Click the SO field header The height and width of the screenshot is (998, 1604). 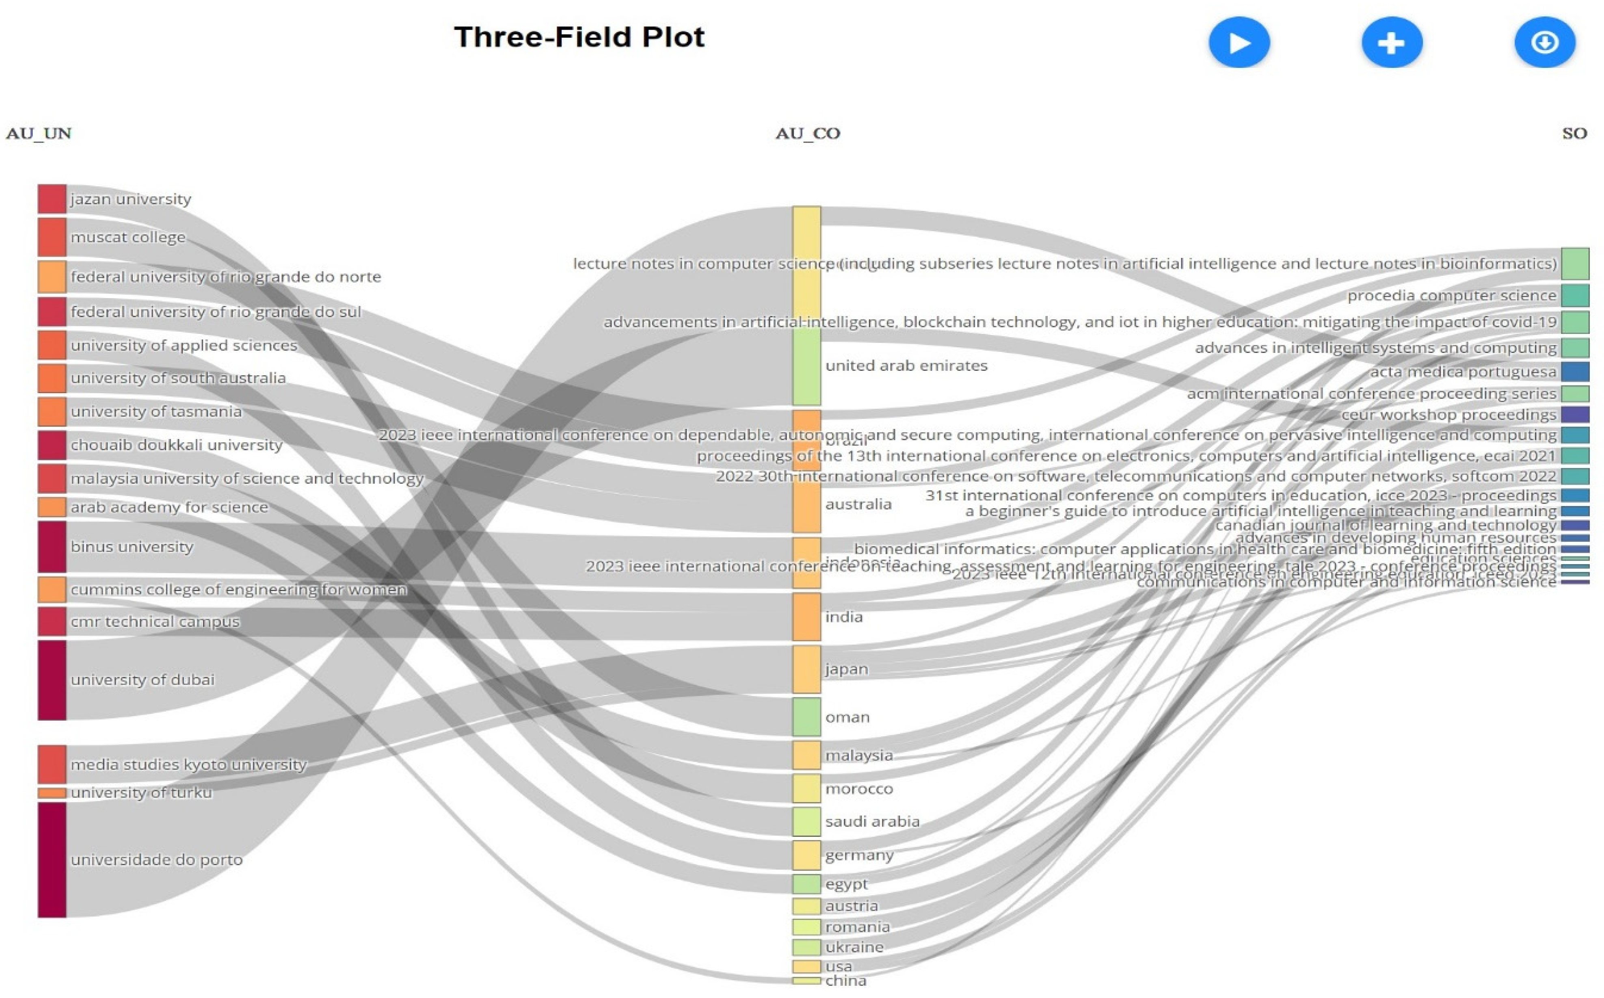(1574, 134)
